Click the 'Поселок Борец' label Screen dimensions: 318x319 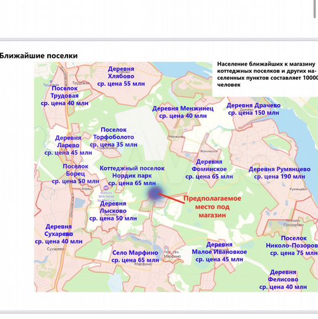(76, 170)
